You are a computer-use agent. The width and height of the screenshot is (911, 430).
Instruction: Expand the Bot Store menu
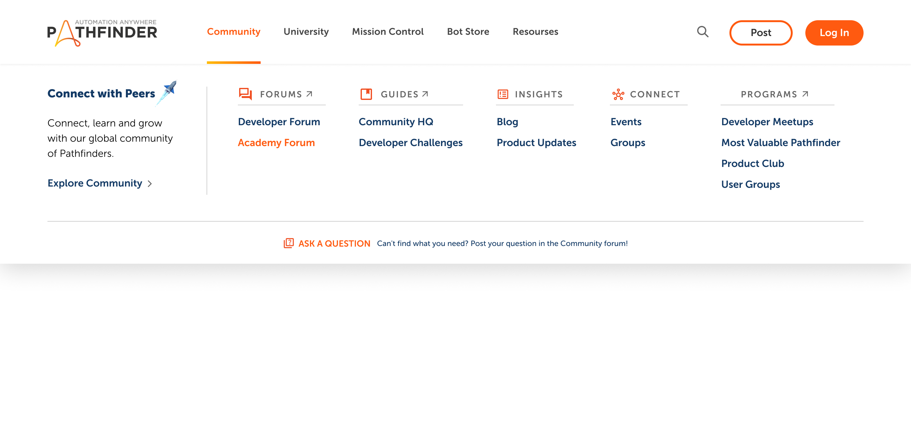(x=468, y=32)
